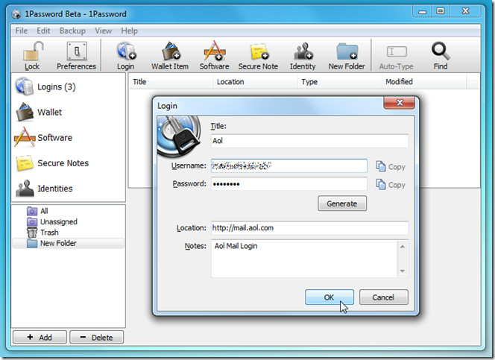Viewport: 495px width, 360px height.
Task: Click the Auto-Type toolbar button
Action: [396, 56]
